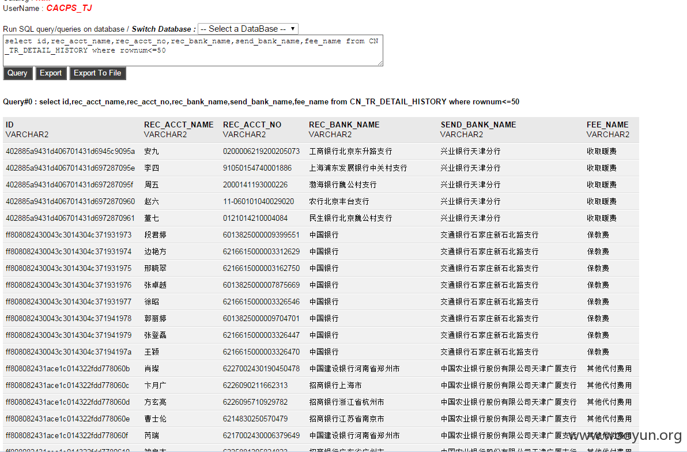687x452 pixels.
Task: Select account number 6227002430190450478
Action: (261, 368)
